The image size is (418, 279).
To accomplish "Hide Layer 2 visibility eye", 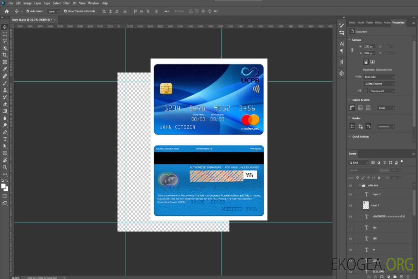I will pos(351,195).
